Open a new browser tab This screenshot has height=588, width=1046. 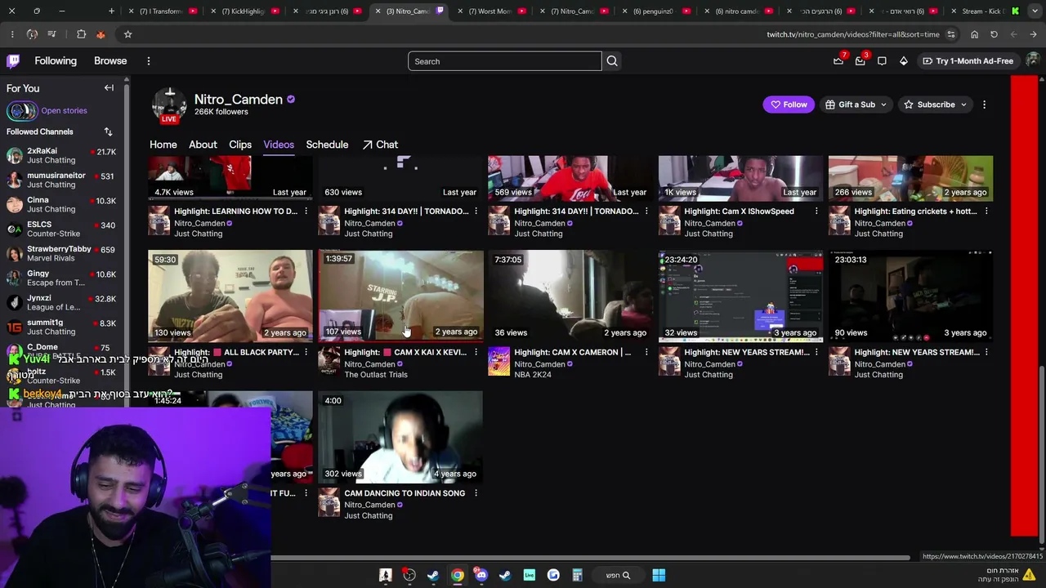coord(111,11)
